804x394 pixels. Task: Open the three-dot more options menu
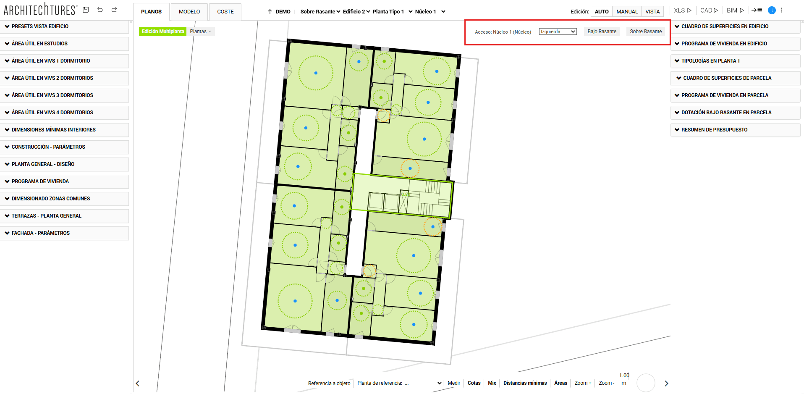(781, 11)
